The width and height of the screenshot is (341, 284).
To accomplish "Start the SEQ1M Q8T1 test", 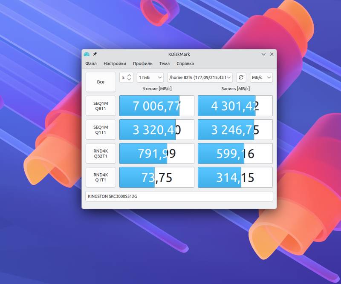I will [x=101, y=106].
